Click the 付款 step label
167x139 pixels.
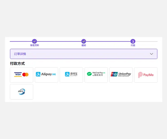pos(133,45)
